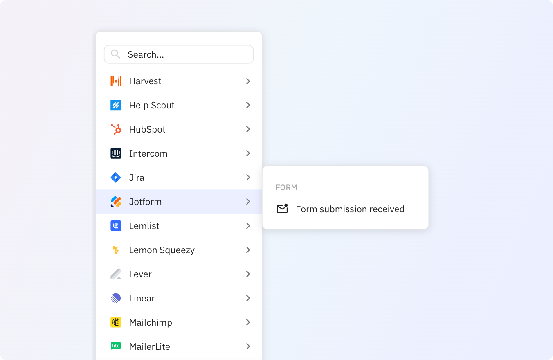Click the Jotform label text

click(x=145, y=202)
